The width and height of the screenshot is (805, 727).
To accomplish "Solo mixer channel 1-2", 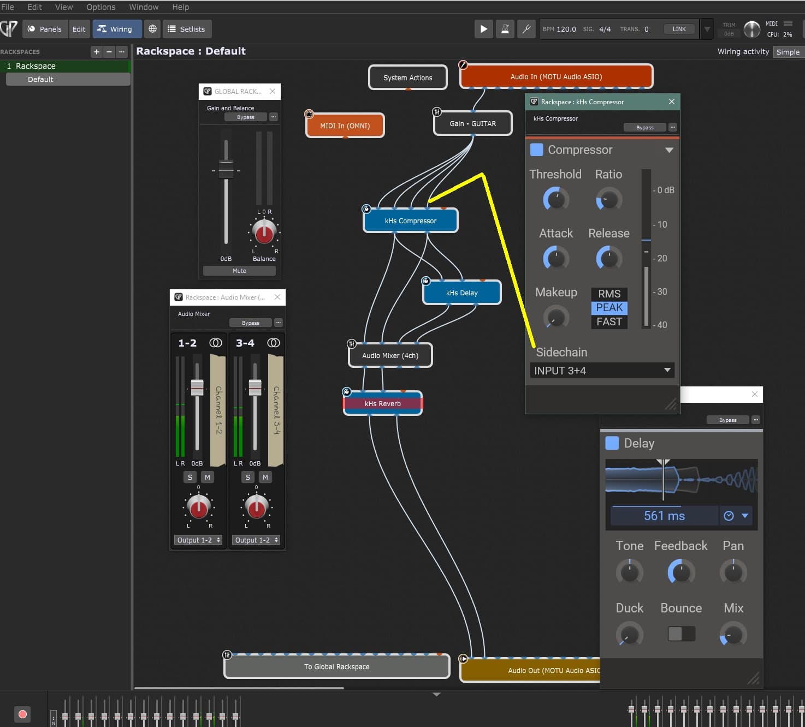I will (x=190, y=477).
